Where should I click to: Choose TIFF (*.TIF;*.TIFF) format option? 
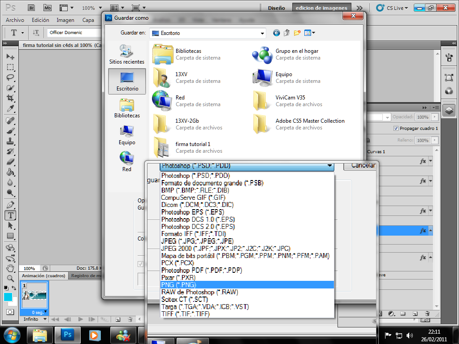[247, 314]
